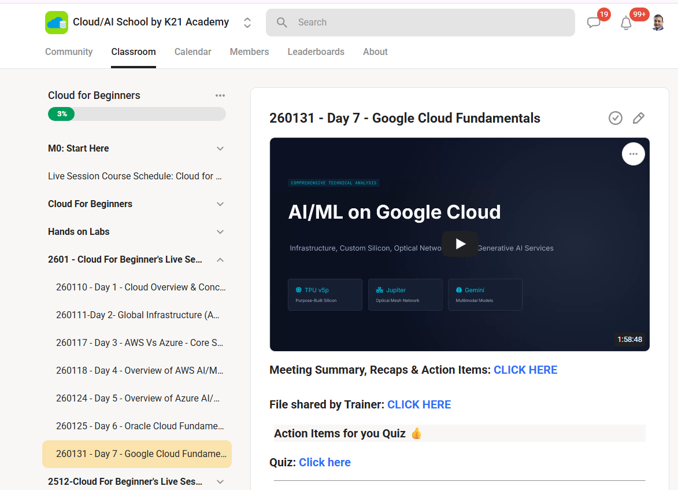The height and width of the screenshot is (490, 678).
Task: Open the chat messages icon
Action: coord(594,23)
